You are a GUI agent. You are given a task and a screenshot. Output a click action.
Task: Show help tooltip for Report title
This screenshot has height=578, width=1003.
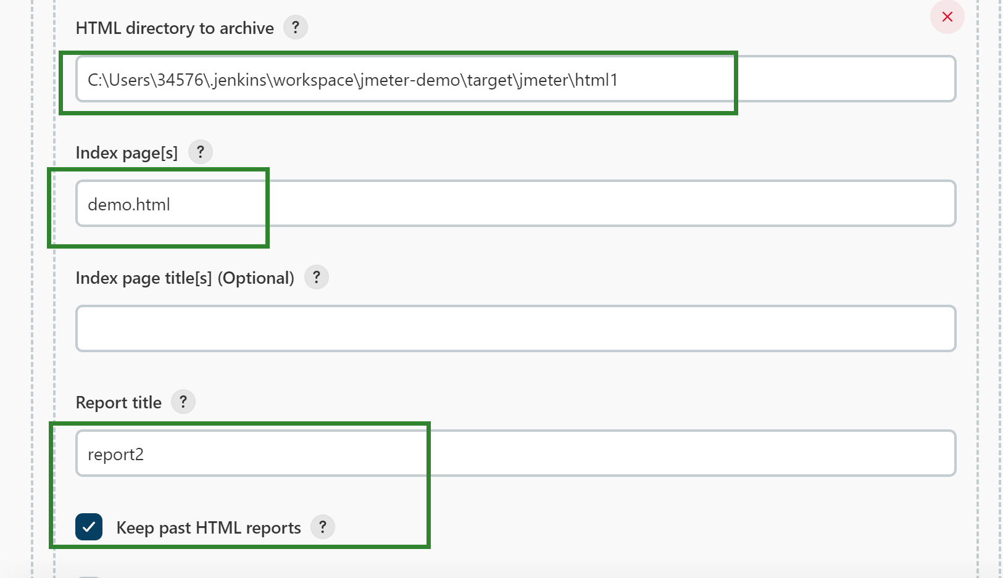[183, 402]
